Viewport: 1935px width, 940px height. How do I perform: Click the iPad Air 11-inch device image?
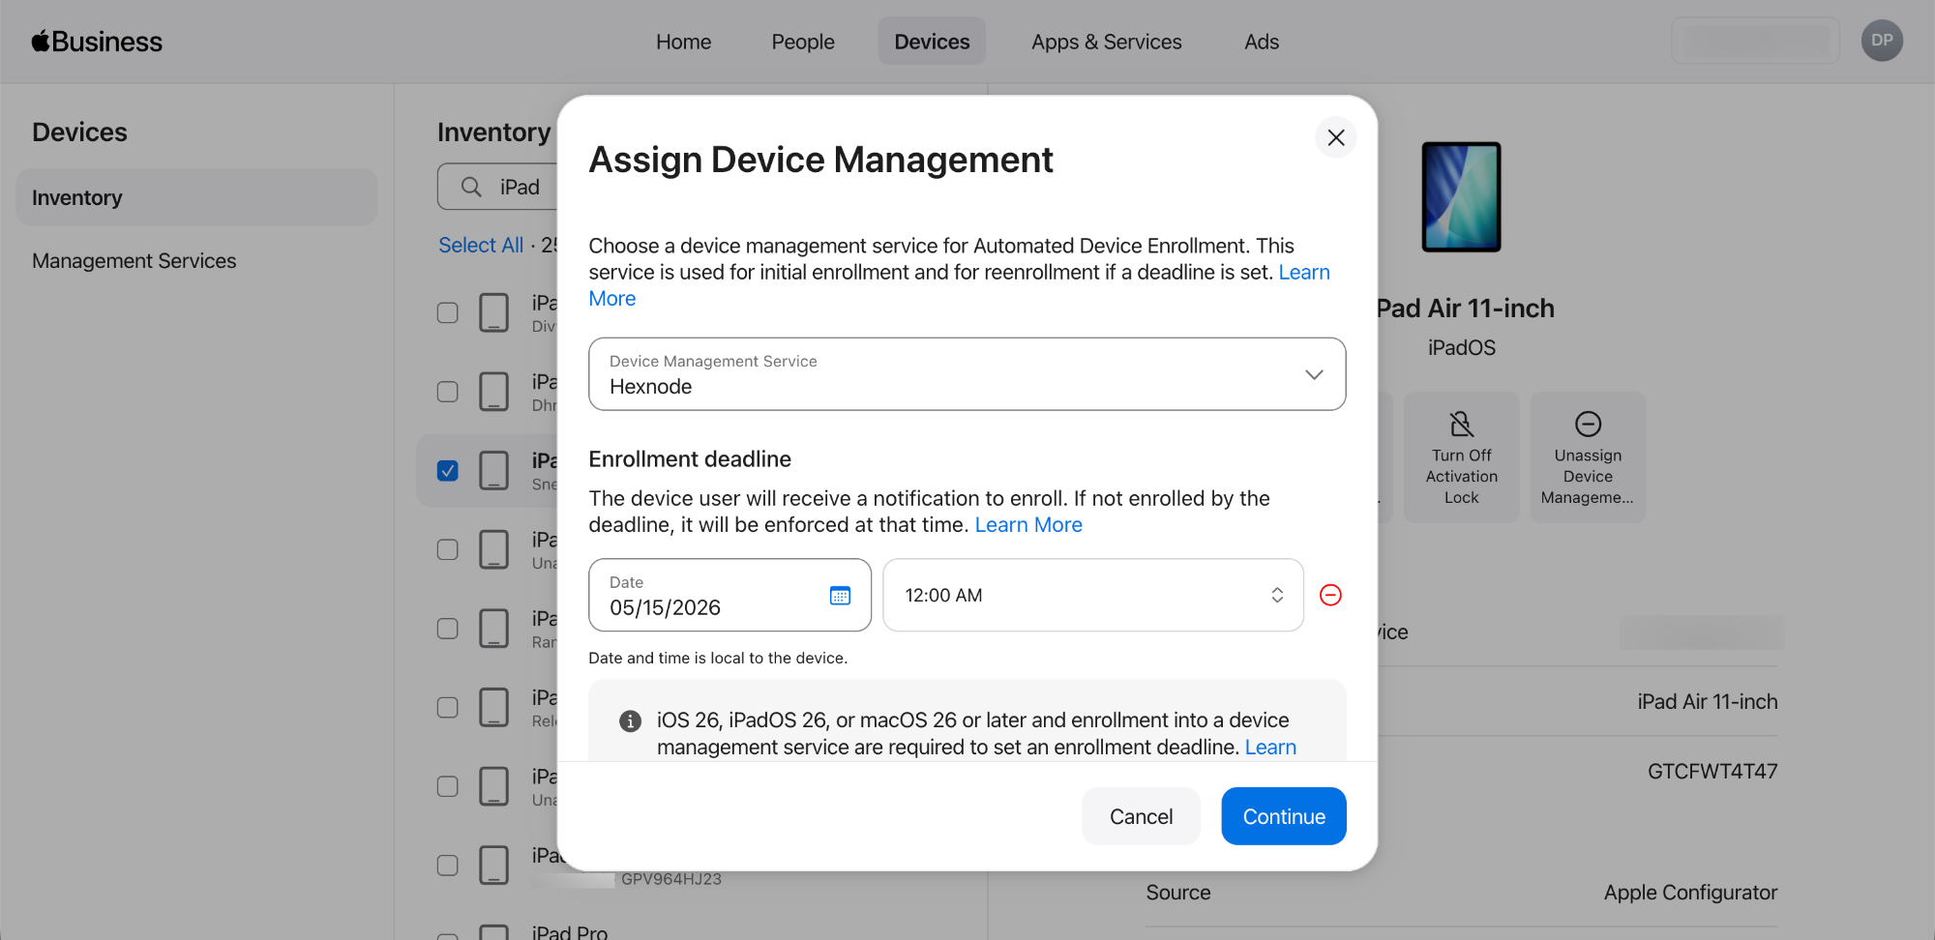click(1461, 197)
